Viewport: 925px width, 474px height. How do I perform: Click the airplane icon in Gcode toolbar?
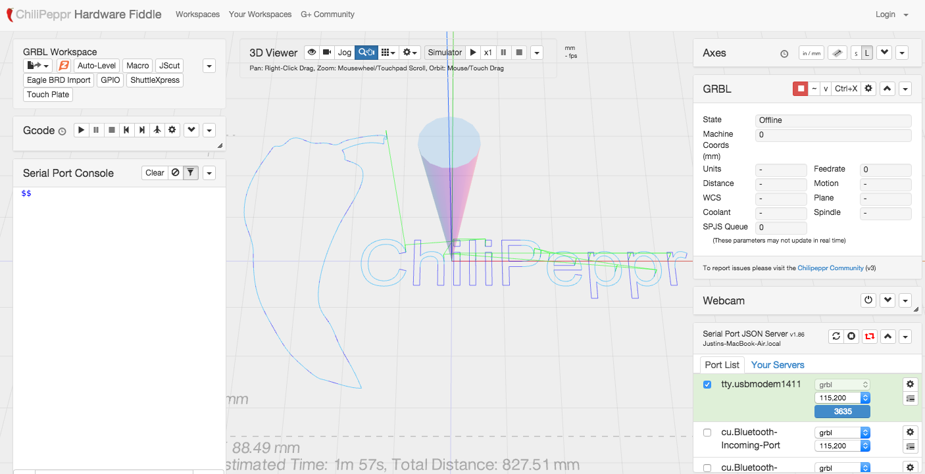point(157,130)
